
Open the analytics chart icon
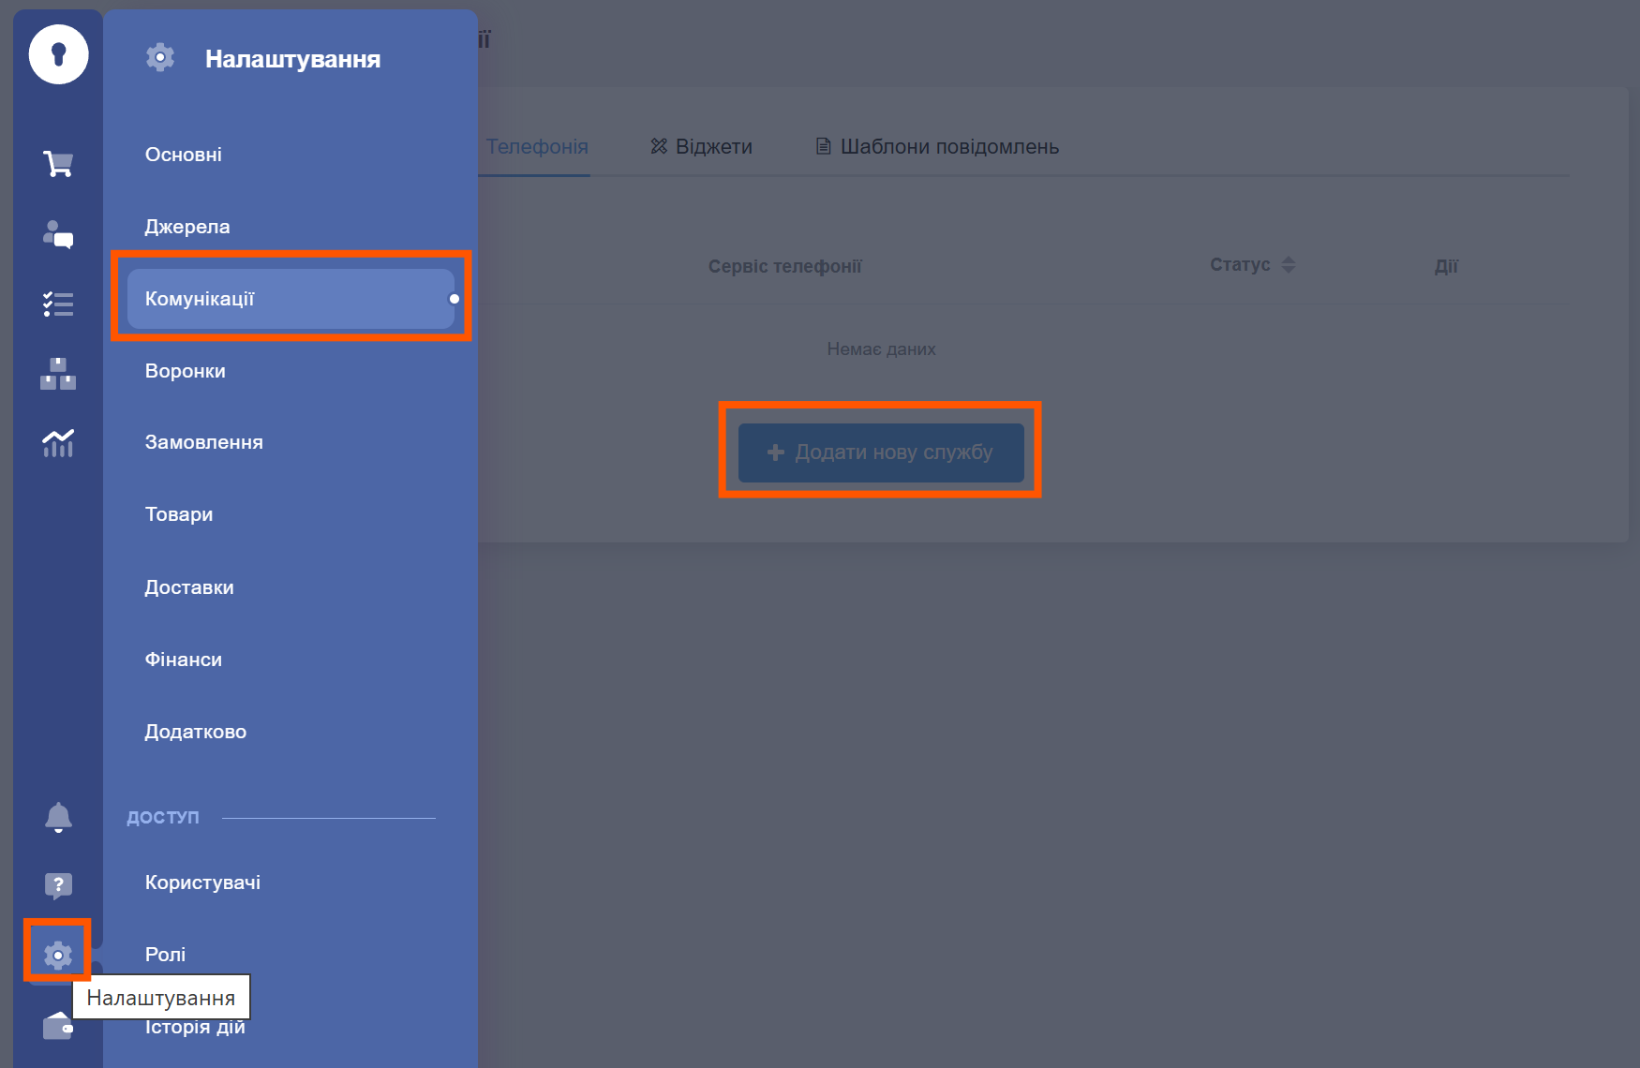pyautogui.click(x=58, y=443)
